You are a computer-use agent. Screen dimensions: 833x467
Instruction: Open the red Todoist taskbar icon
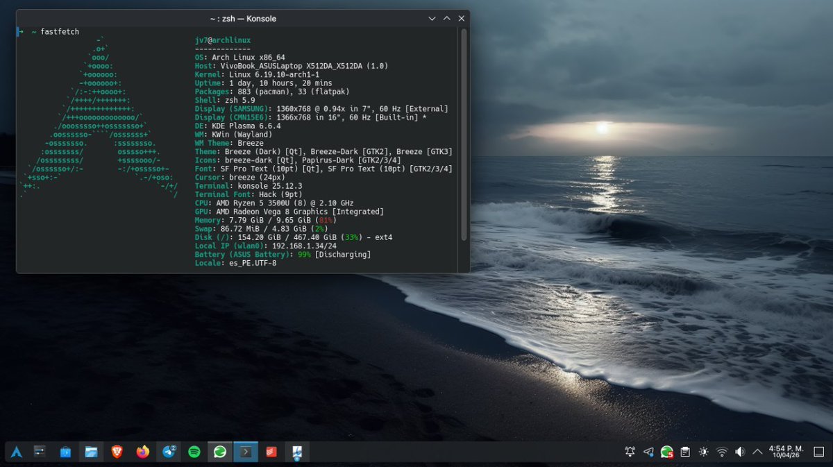[271, 452]
